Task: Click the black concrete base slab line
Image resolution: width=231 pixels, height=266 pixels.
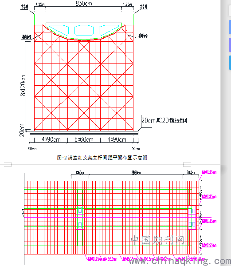Action: coord(84,133)
